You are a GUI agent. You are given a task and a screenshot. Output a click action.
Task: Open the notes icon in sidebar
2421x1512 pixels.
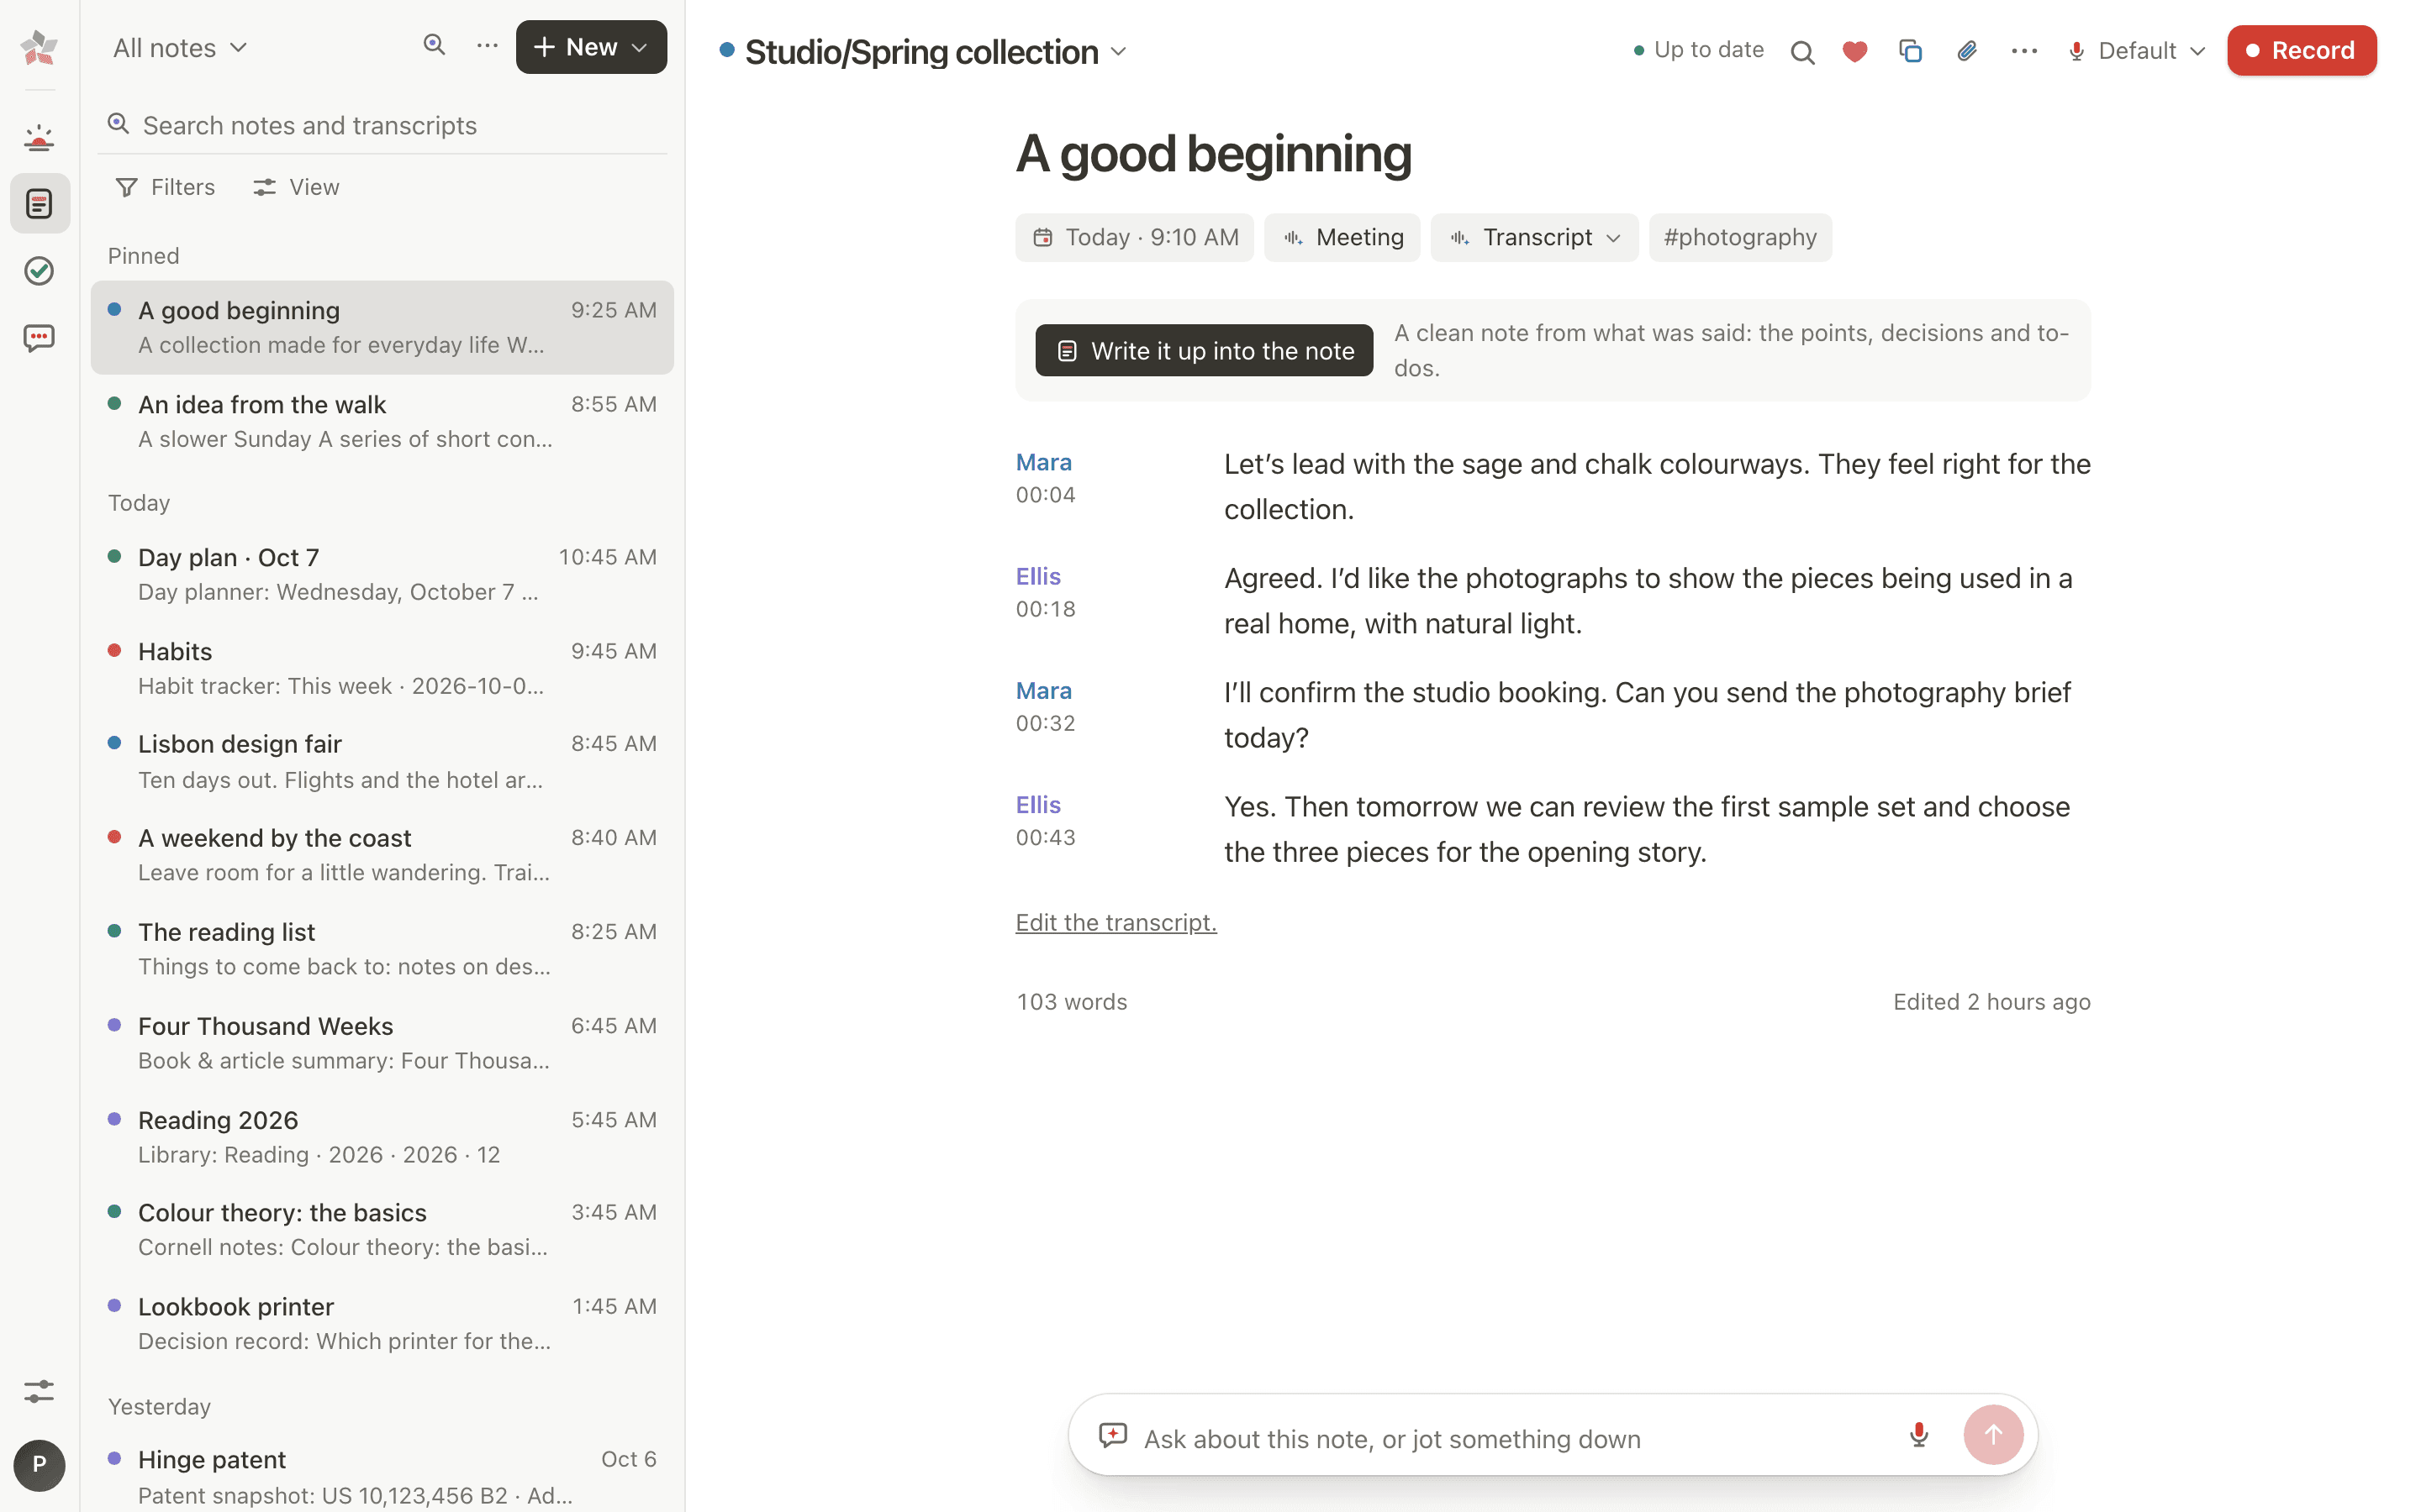40,204
